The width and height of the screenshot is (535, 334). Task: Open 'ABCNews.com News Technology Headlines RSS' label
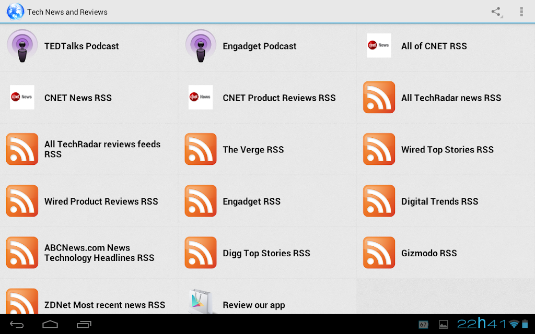pyautogui.click(x=99, y=253)
